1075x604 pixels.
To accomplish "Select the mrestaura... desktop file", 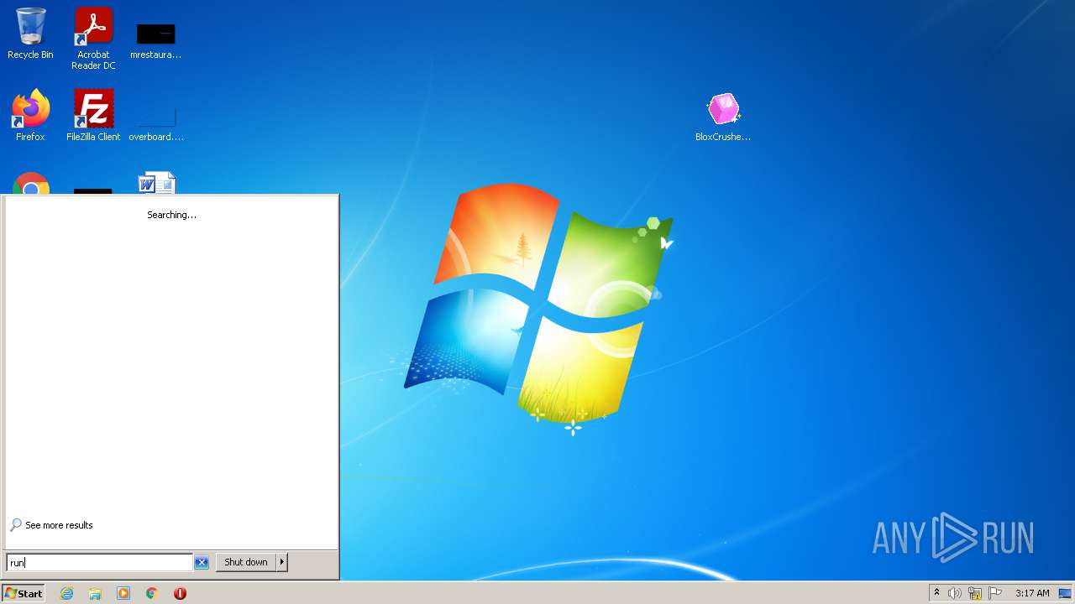I will pyautogui.click(x=156, y=40).
